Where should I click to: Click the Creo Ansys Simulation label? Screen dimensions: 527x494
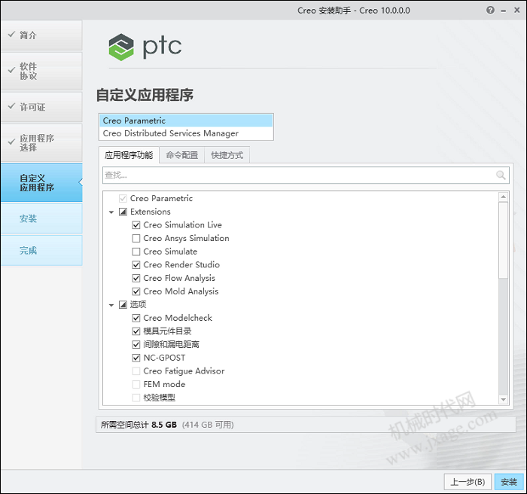coord(186,239)
